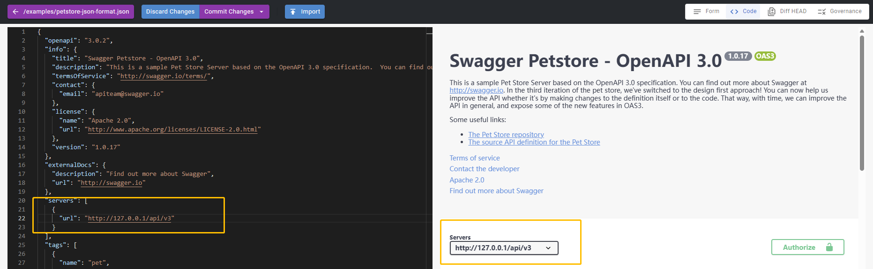Viewport: 873px width, 269px height.
Task: Open the Servers URL dropdown
Action: click(x=504, y=248)
